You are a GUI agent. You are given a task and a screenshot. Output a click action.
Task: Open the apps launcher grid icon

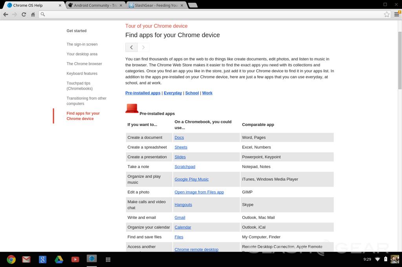[x=108, y=259]
